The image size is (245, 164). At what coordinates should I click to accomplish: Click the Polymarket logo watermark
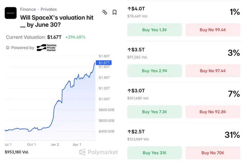tap(98, 152)
